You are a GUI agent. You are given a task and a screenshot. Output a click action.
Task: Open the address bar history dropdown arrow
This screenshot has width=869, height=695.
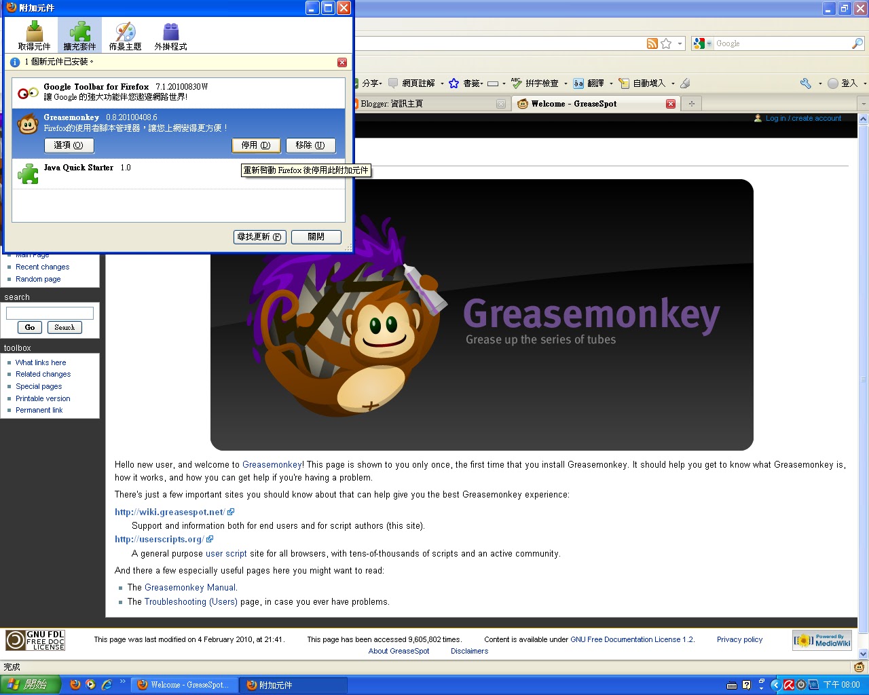680,43
